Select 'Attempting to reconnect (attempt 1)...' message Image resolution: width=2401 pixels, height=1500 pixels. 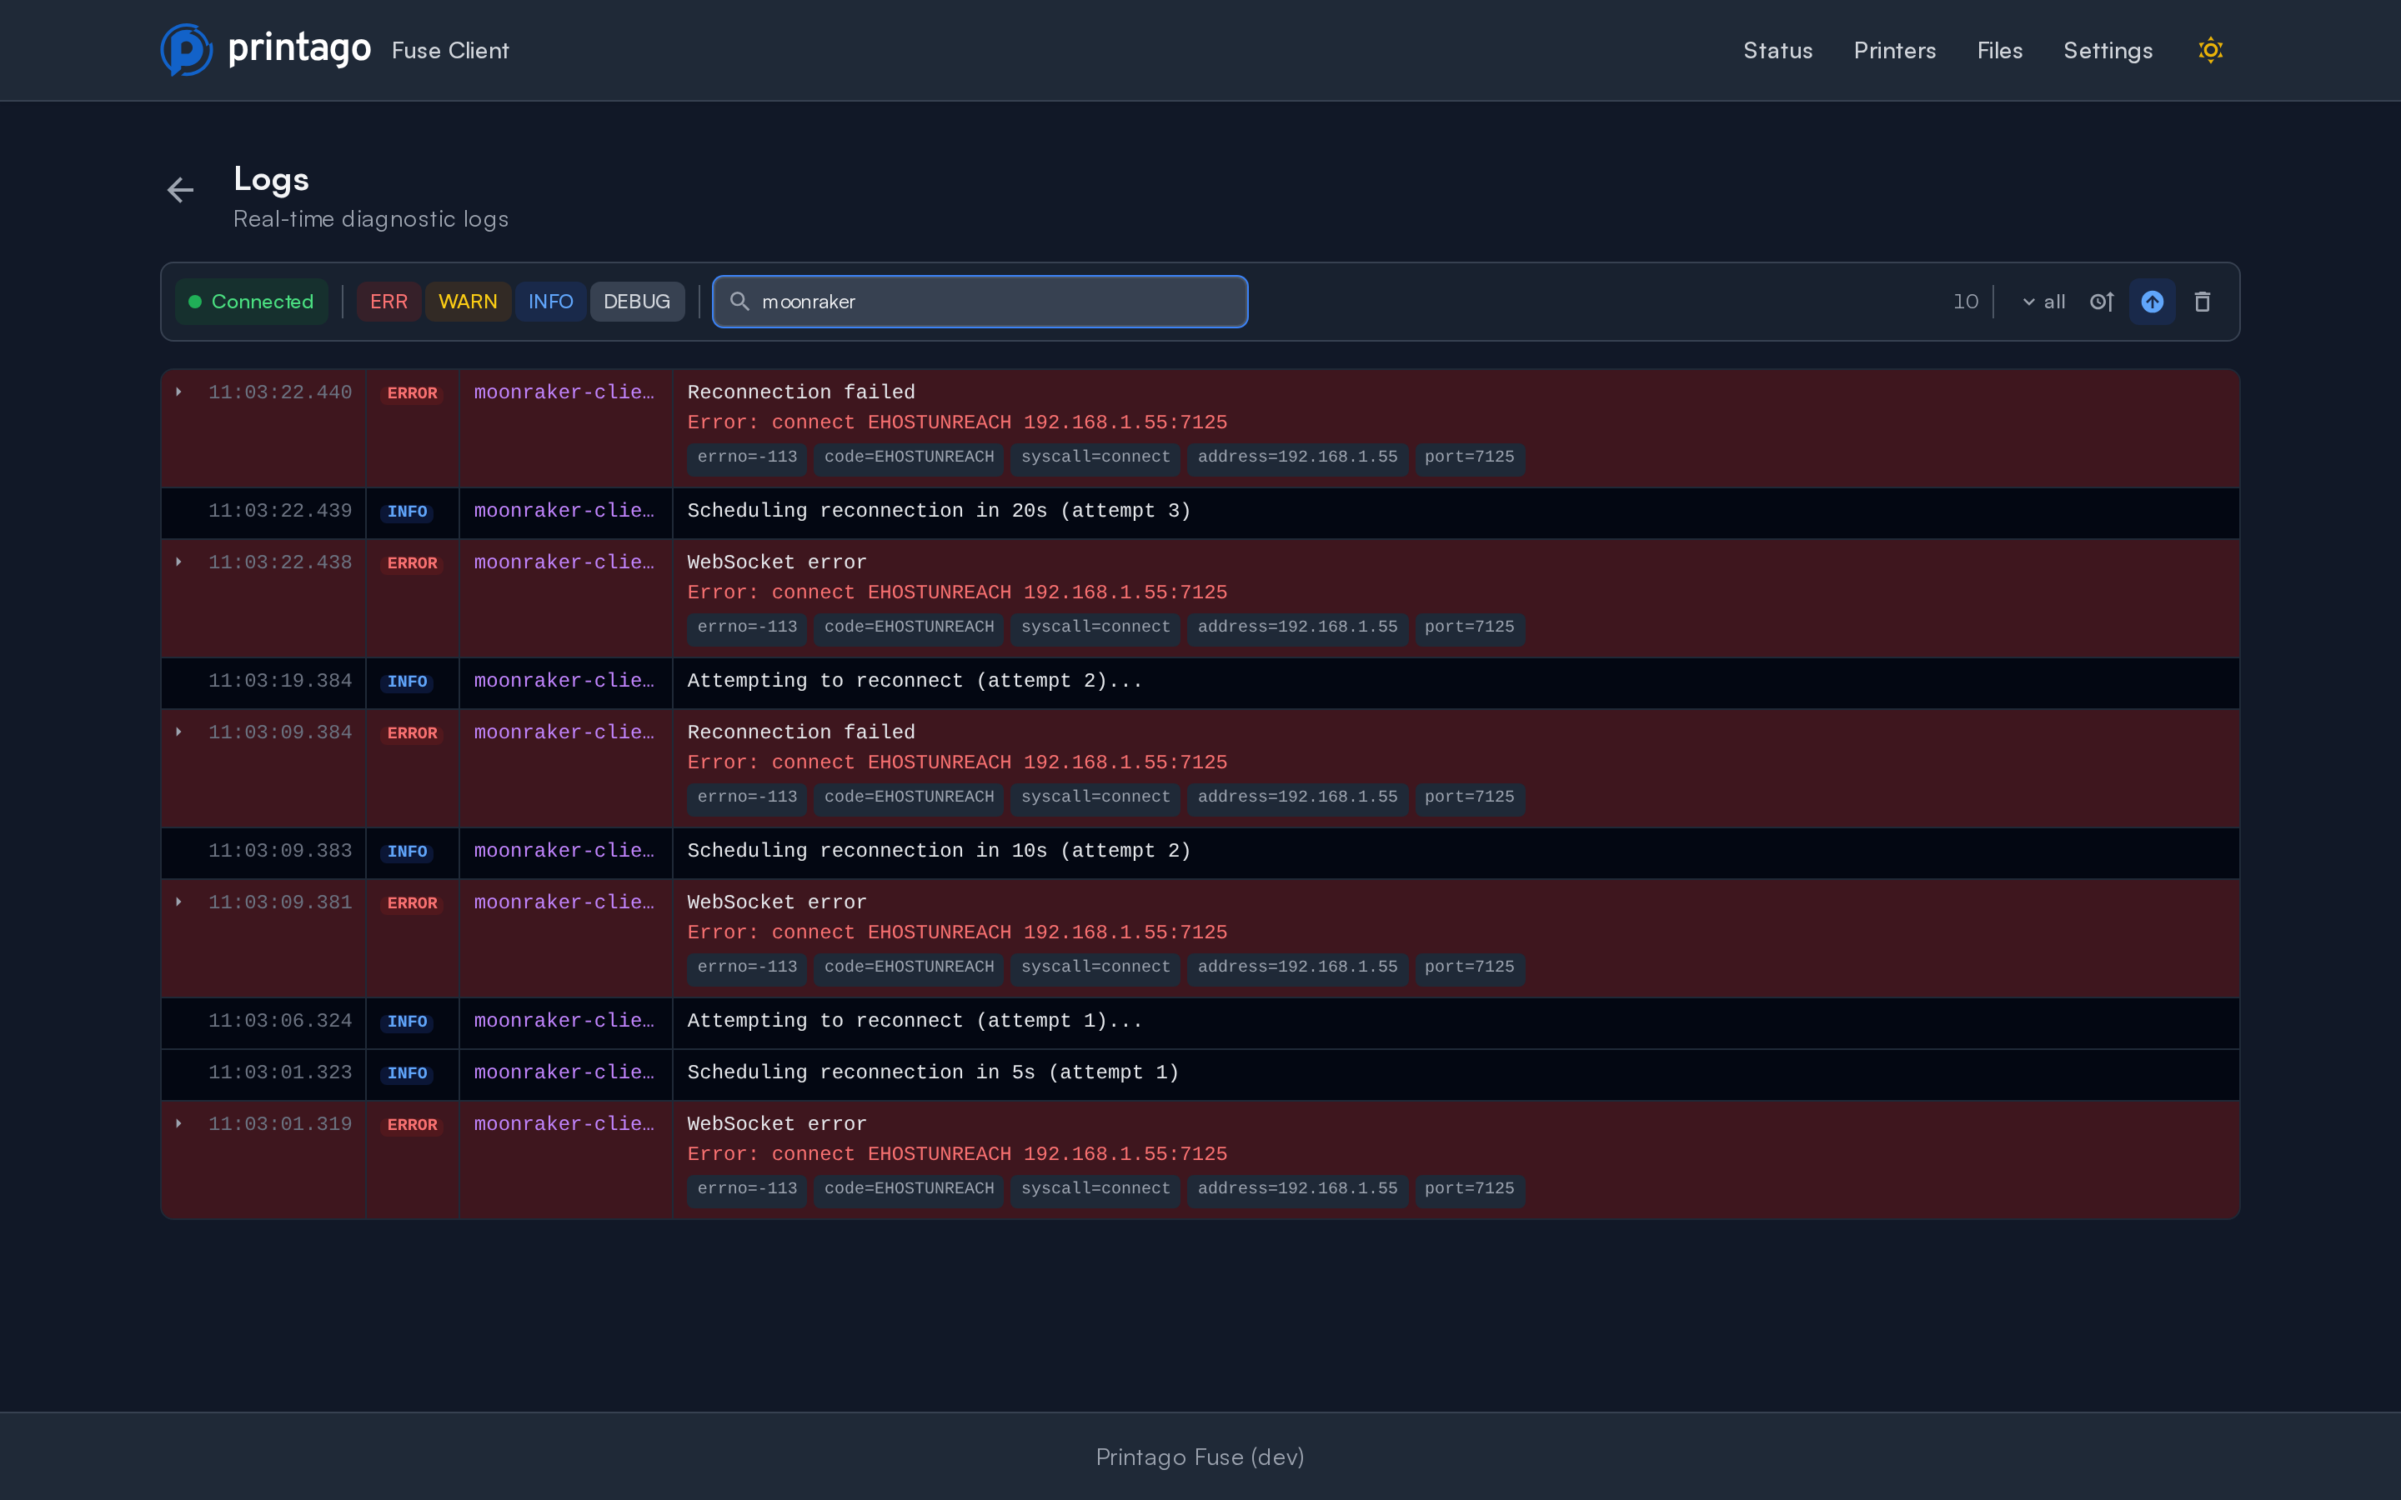point(915,1021)
